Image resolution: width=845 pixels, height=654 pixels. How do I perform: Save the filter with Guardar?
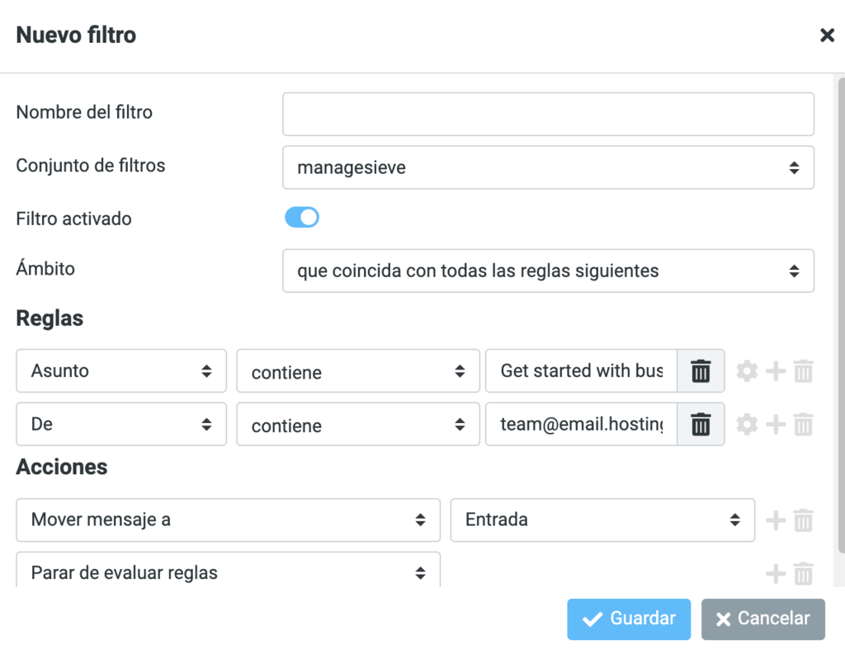tap(628, 619)
